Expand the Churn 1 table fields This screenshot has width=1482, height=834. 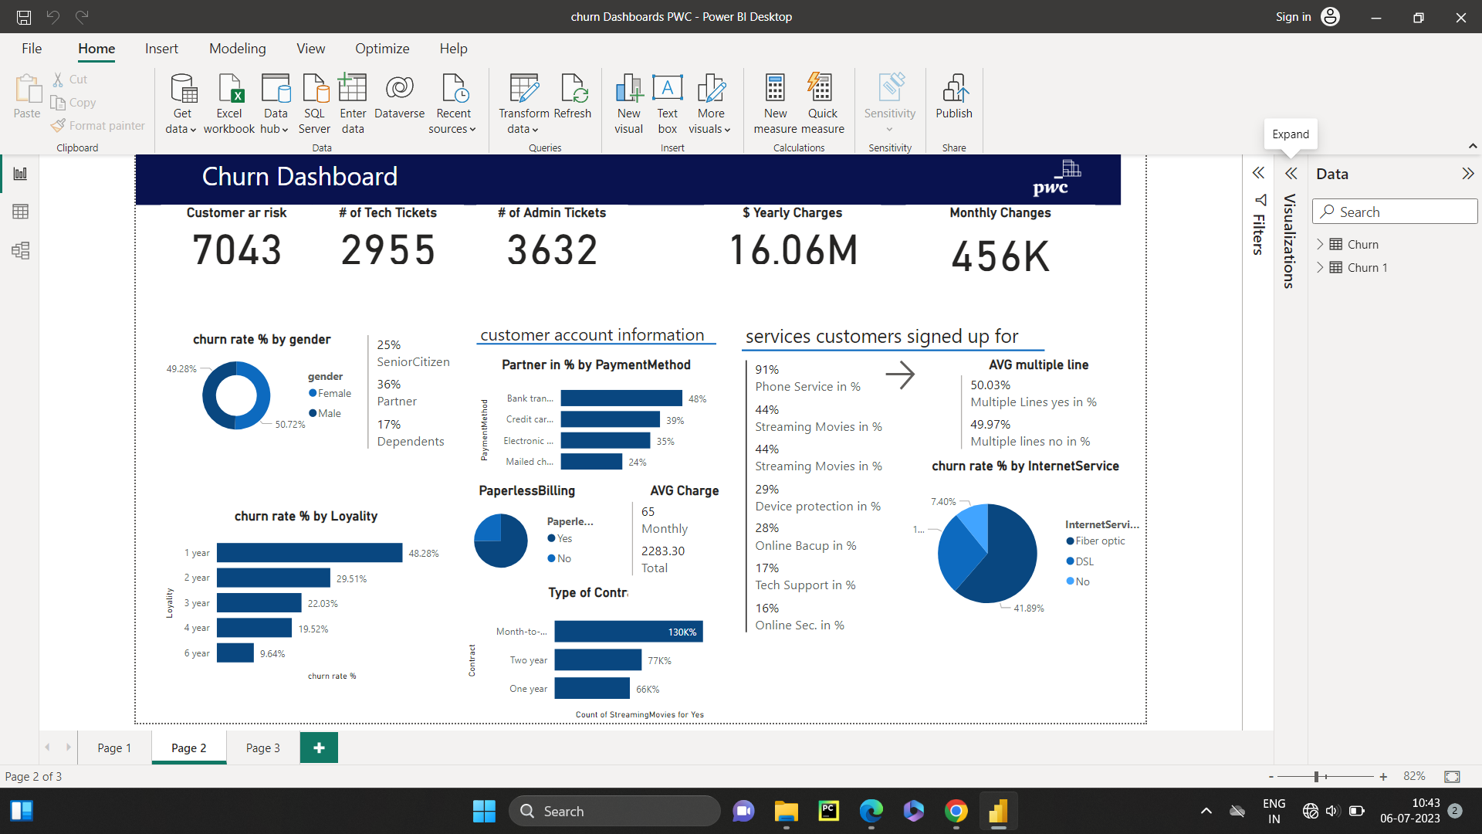[x=1321, y=267]
